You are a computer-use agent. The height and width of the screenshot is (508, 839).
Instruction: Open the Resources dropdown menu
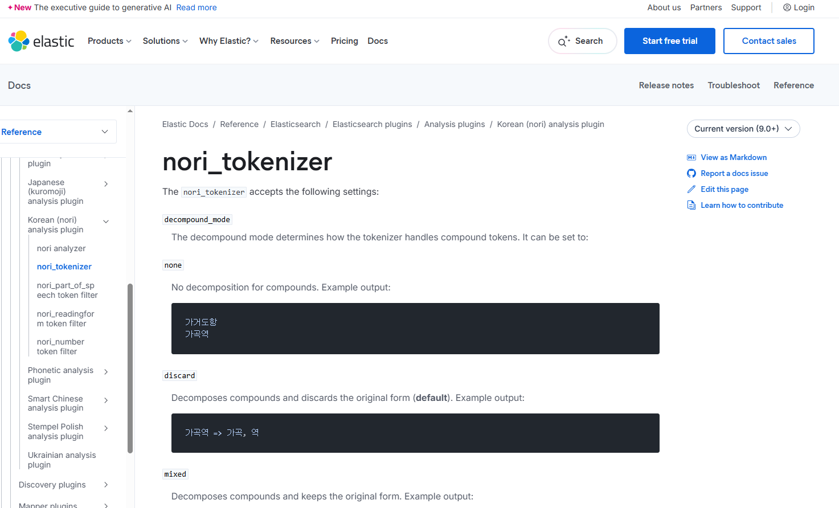[x=295, y=41]
